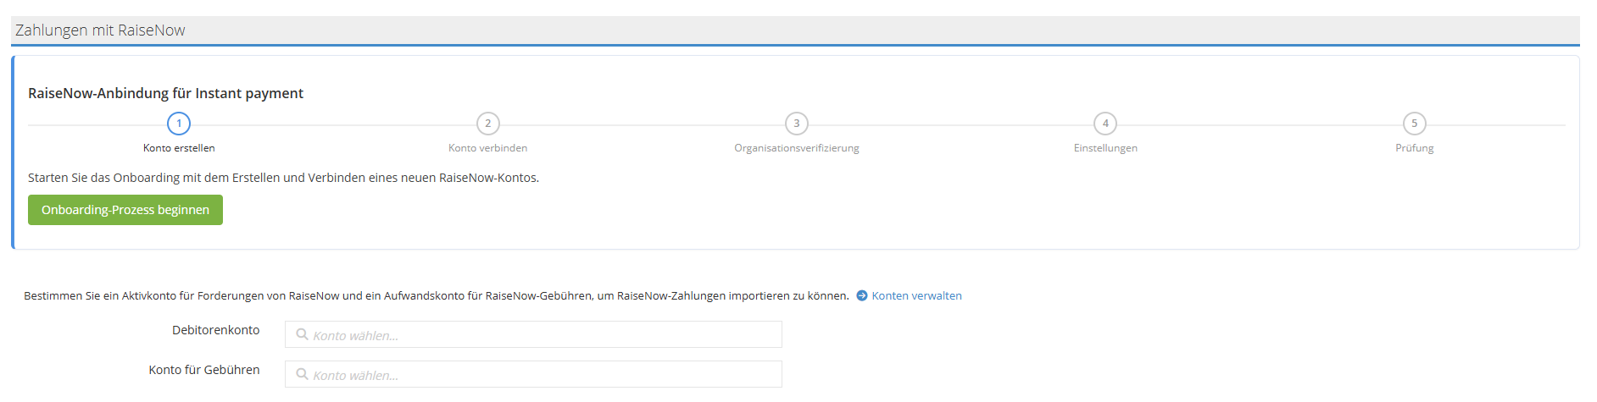The image size is (1597, 402).
Task: Click the arrow icon before Konten verwalten
Action: [x=862, y=295]
